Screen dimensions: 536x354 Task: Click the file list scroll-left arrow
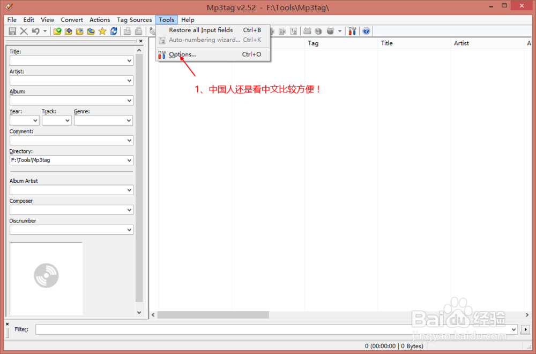pyautogui.click(x=153, y=315)
